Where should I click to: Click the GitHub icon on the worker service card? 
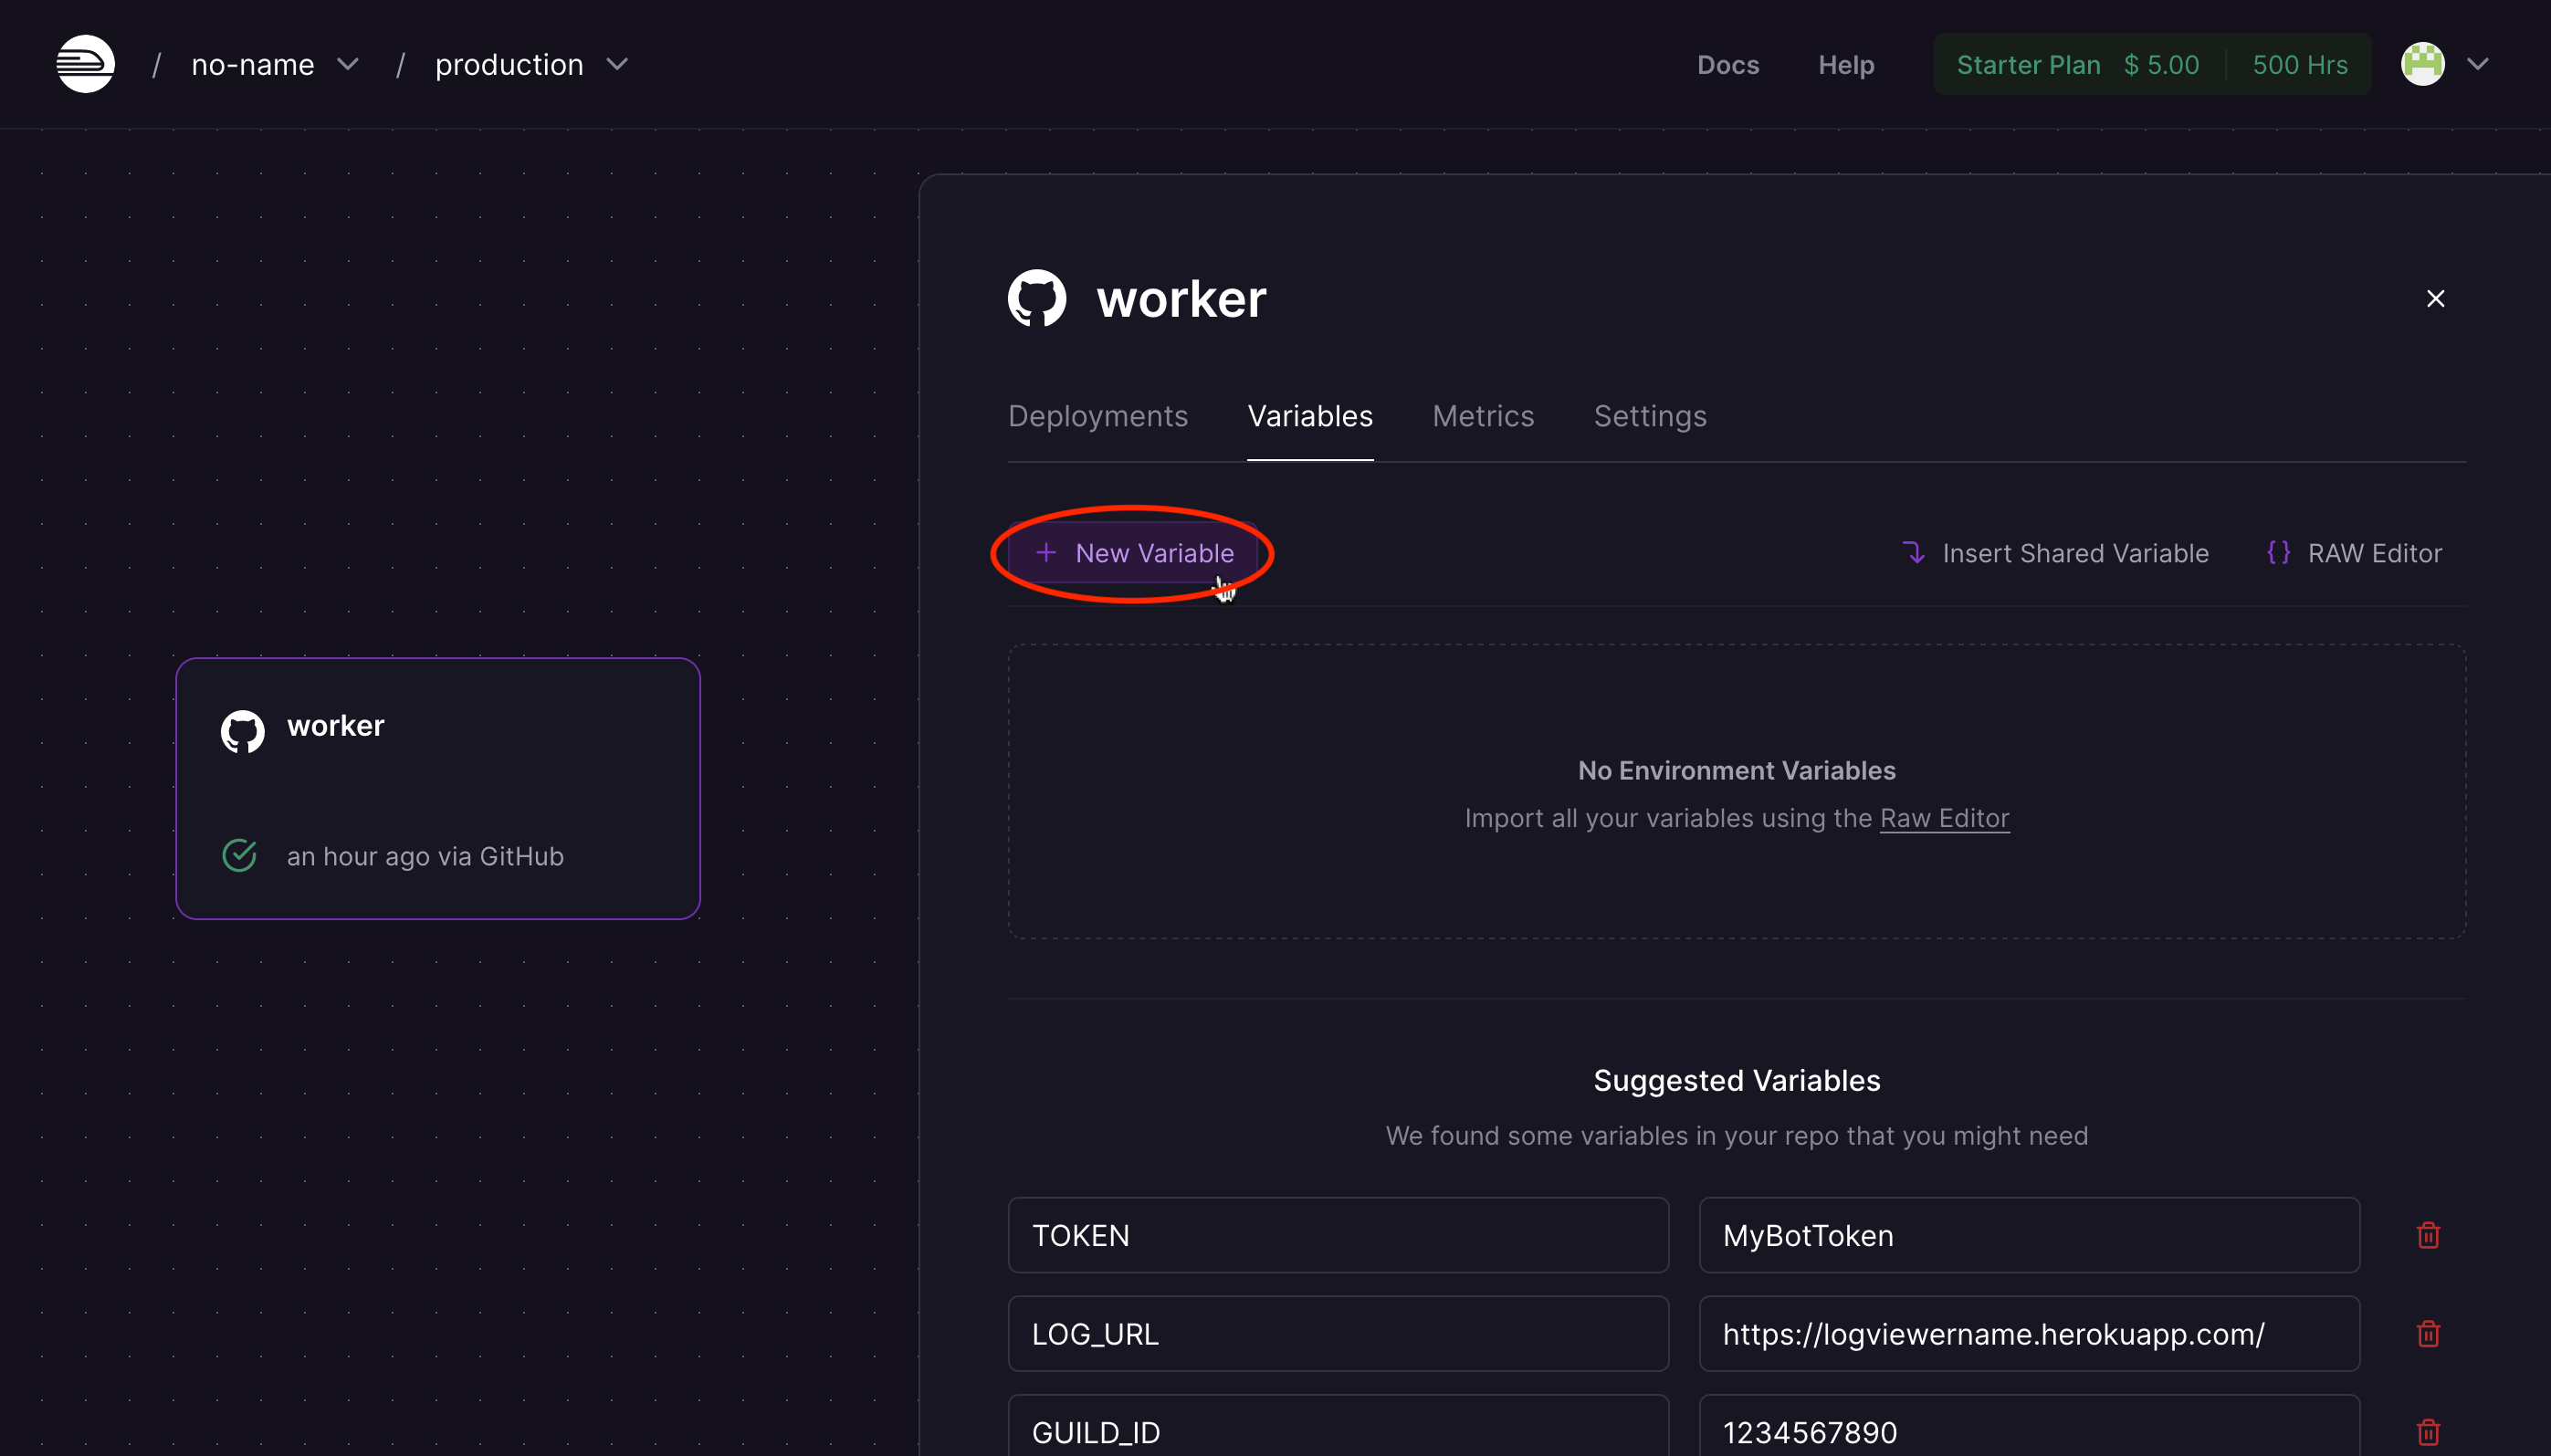(x=241, y=729)
